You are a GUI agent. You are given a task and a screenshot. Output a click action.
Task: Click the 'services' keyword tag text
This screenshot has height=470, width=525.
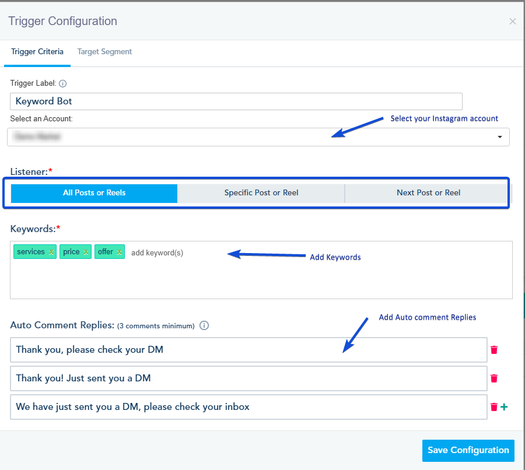click(31, 252)
